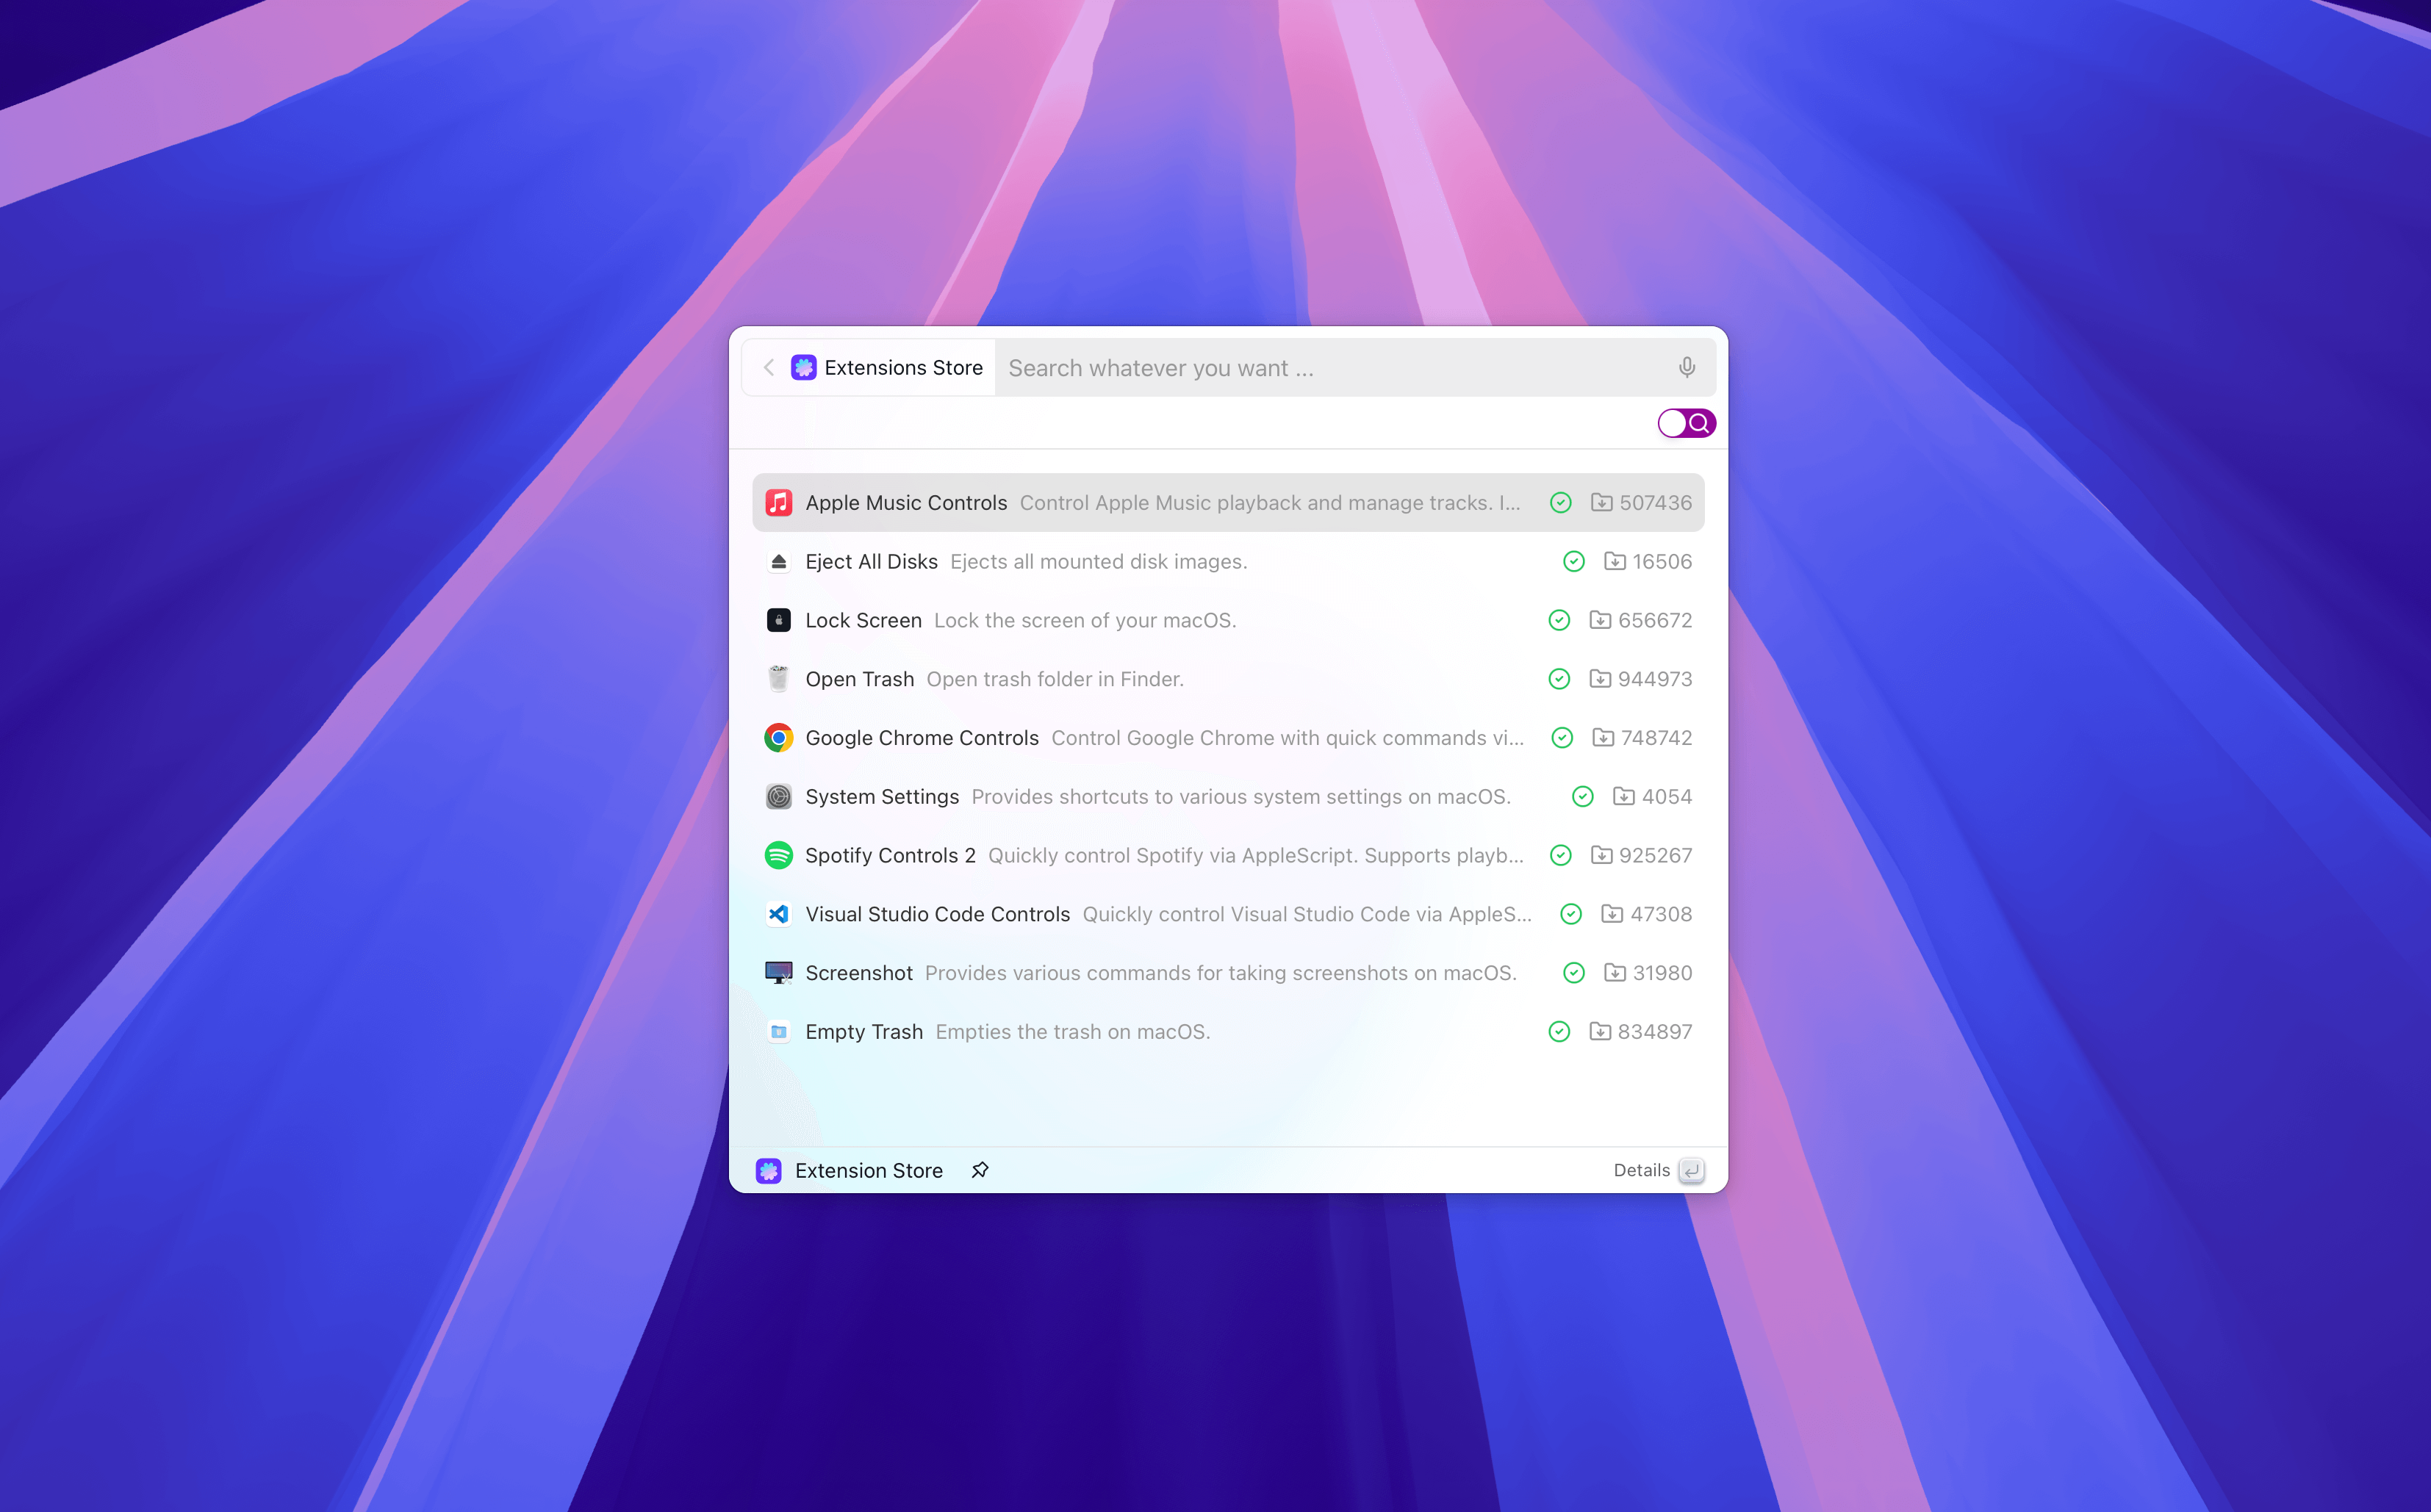Viewport: 2431px width, 1512px height.
Task: Click the Eject All Disks icon
Action: pyautogui.click(x=778, y=561)
